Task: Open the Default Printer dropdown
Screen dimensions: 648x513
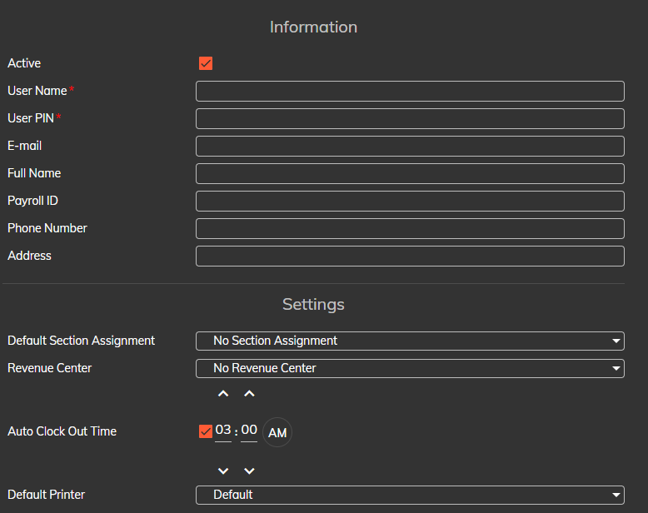Action: coord(410,495)
